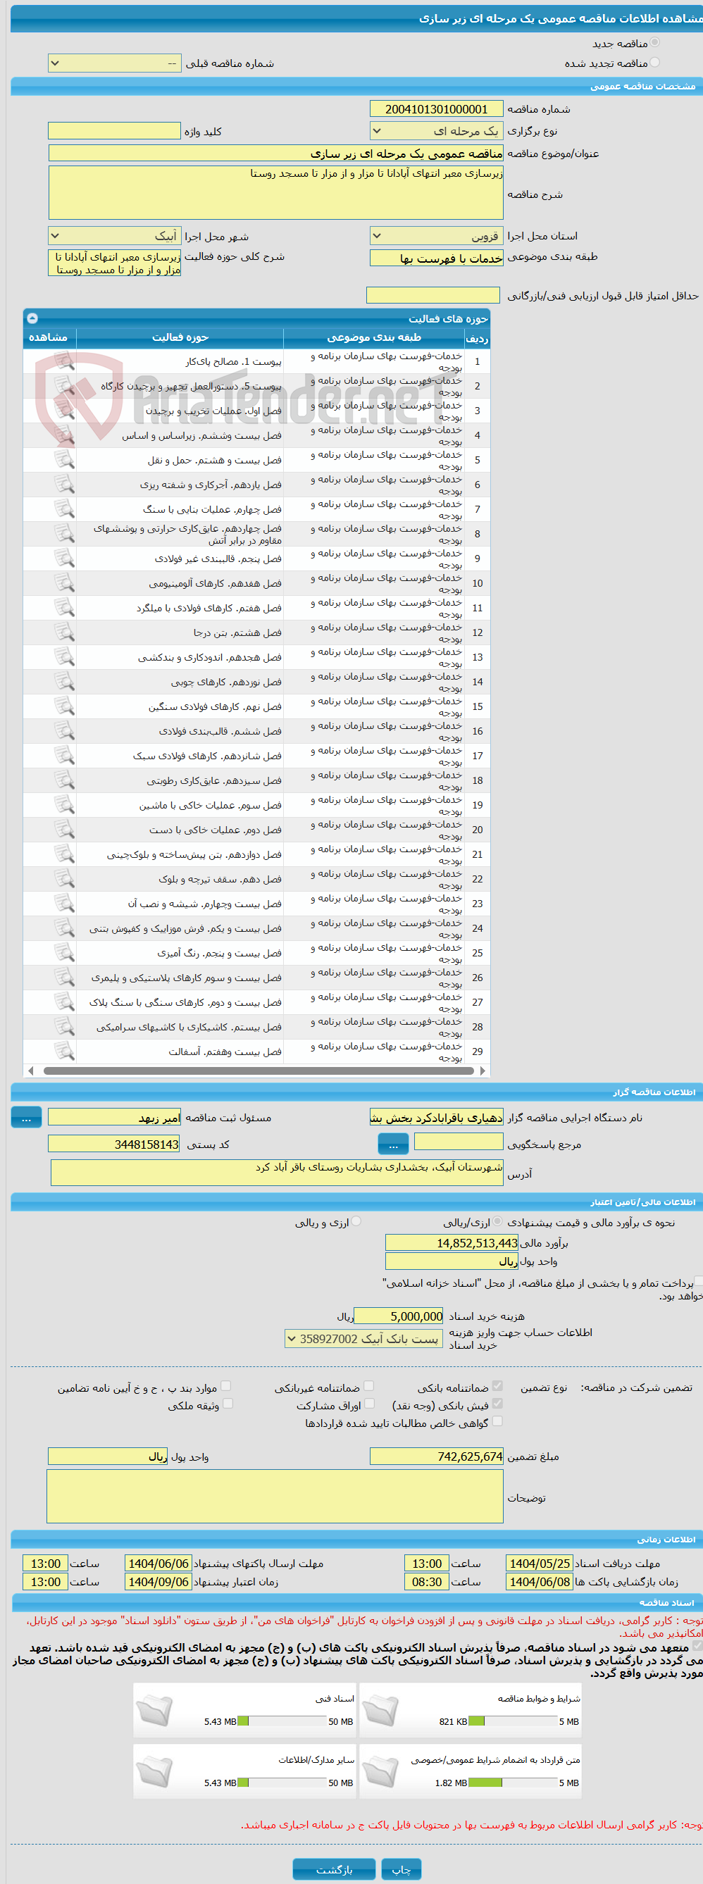Open magnifier icon in row 18
This screenshot has height=1884, width=703.
64,780
